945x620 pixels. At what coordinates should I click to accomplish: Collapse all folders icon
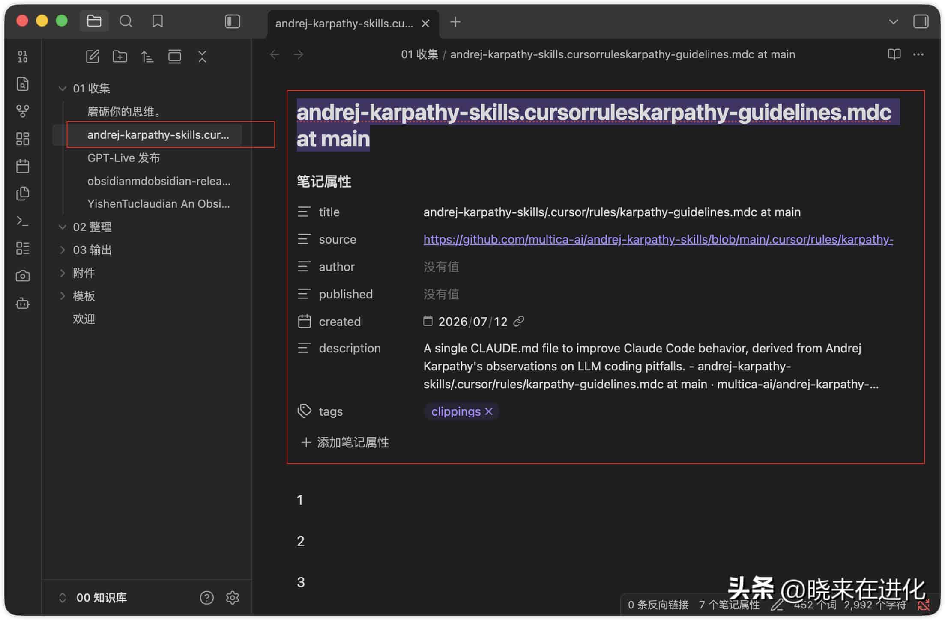tap(202, 57)
